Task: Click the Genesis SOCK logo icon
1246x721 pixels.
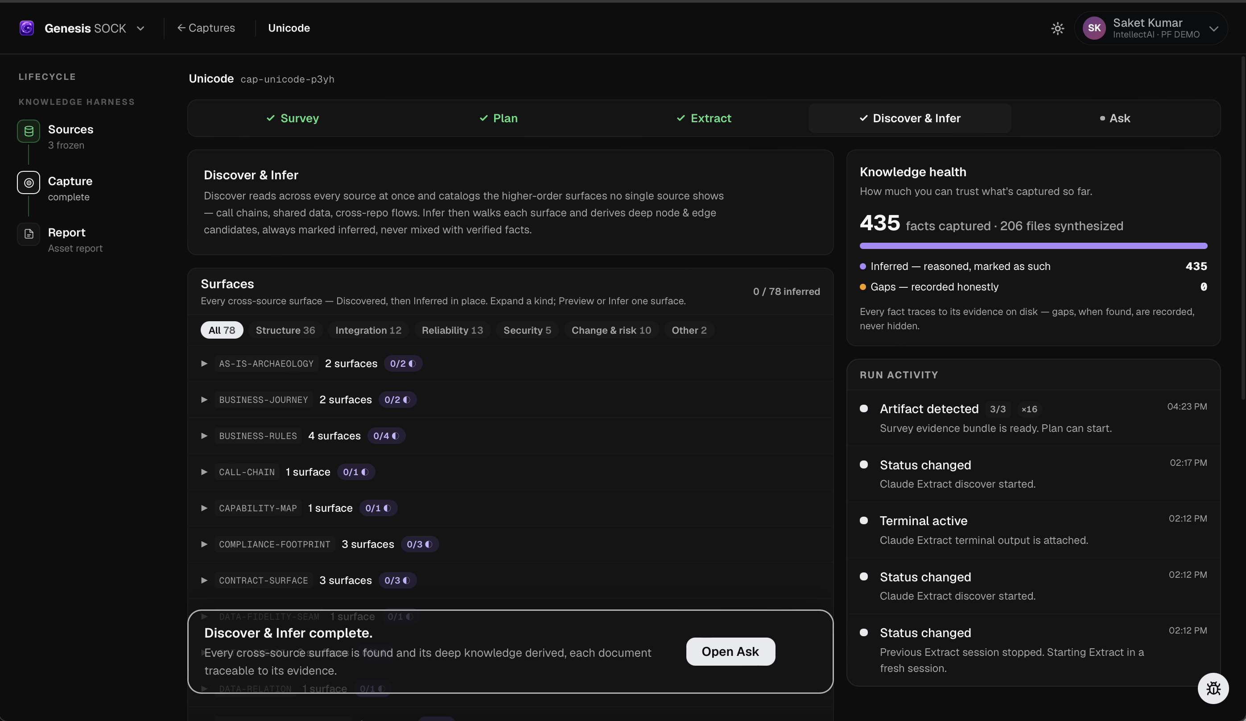Action: (x=27, y=28)
